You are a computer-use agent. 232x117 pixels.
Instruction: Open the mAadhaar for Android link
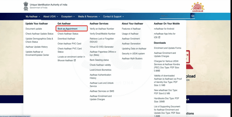[x=164, y=29]
